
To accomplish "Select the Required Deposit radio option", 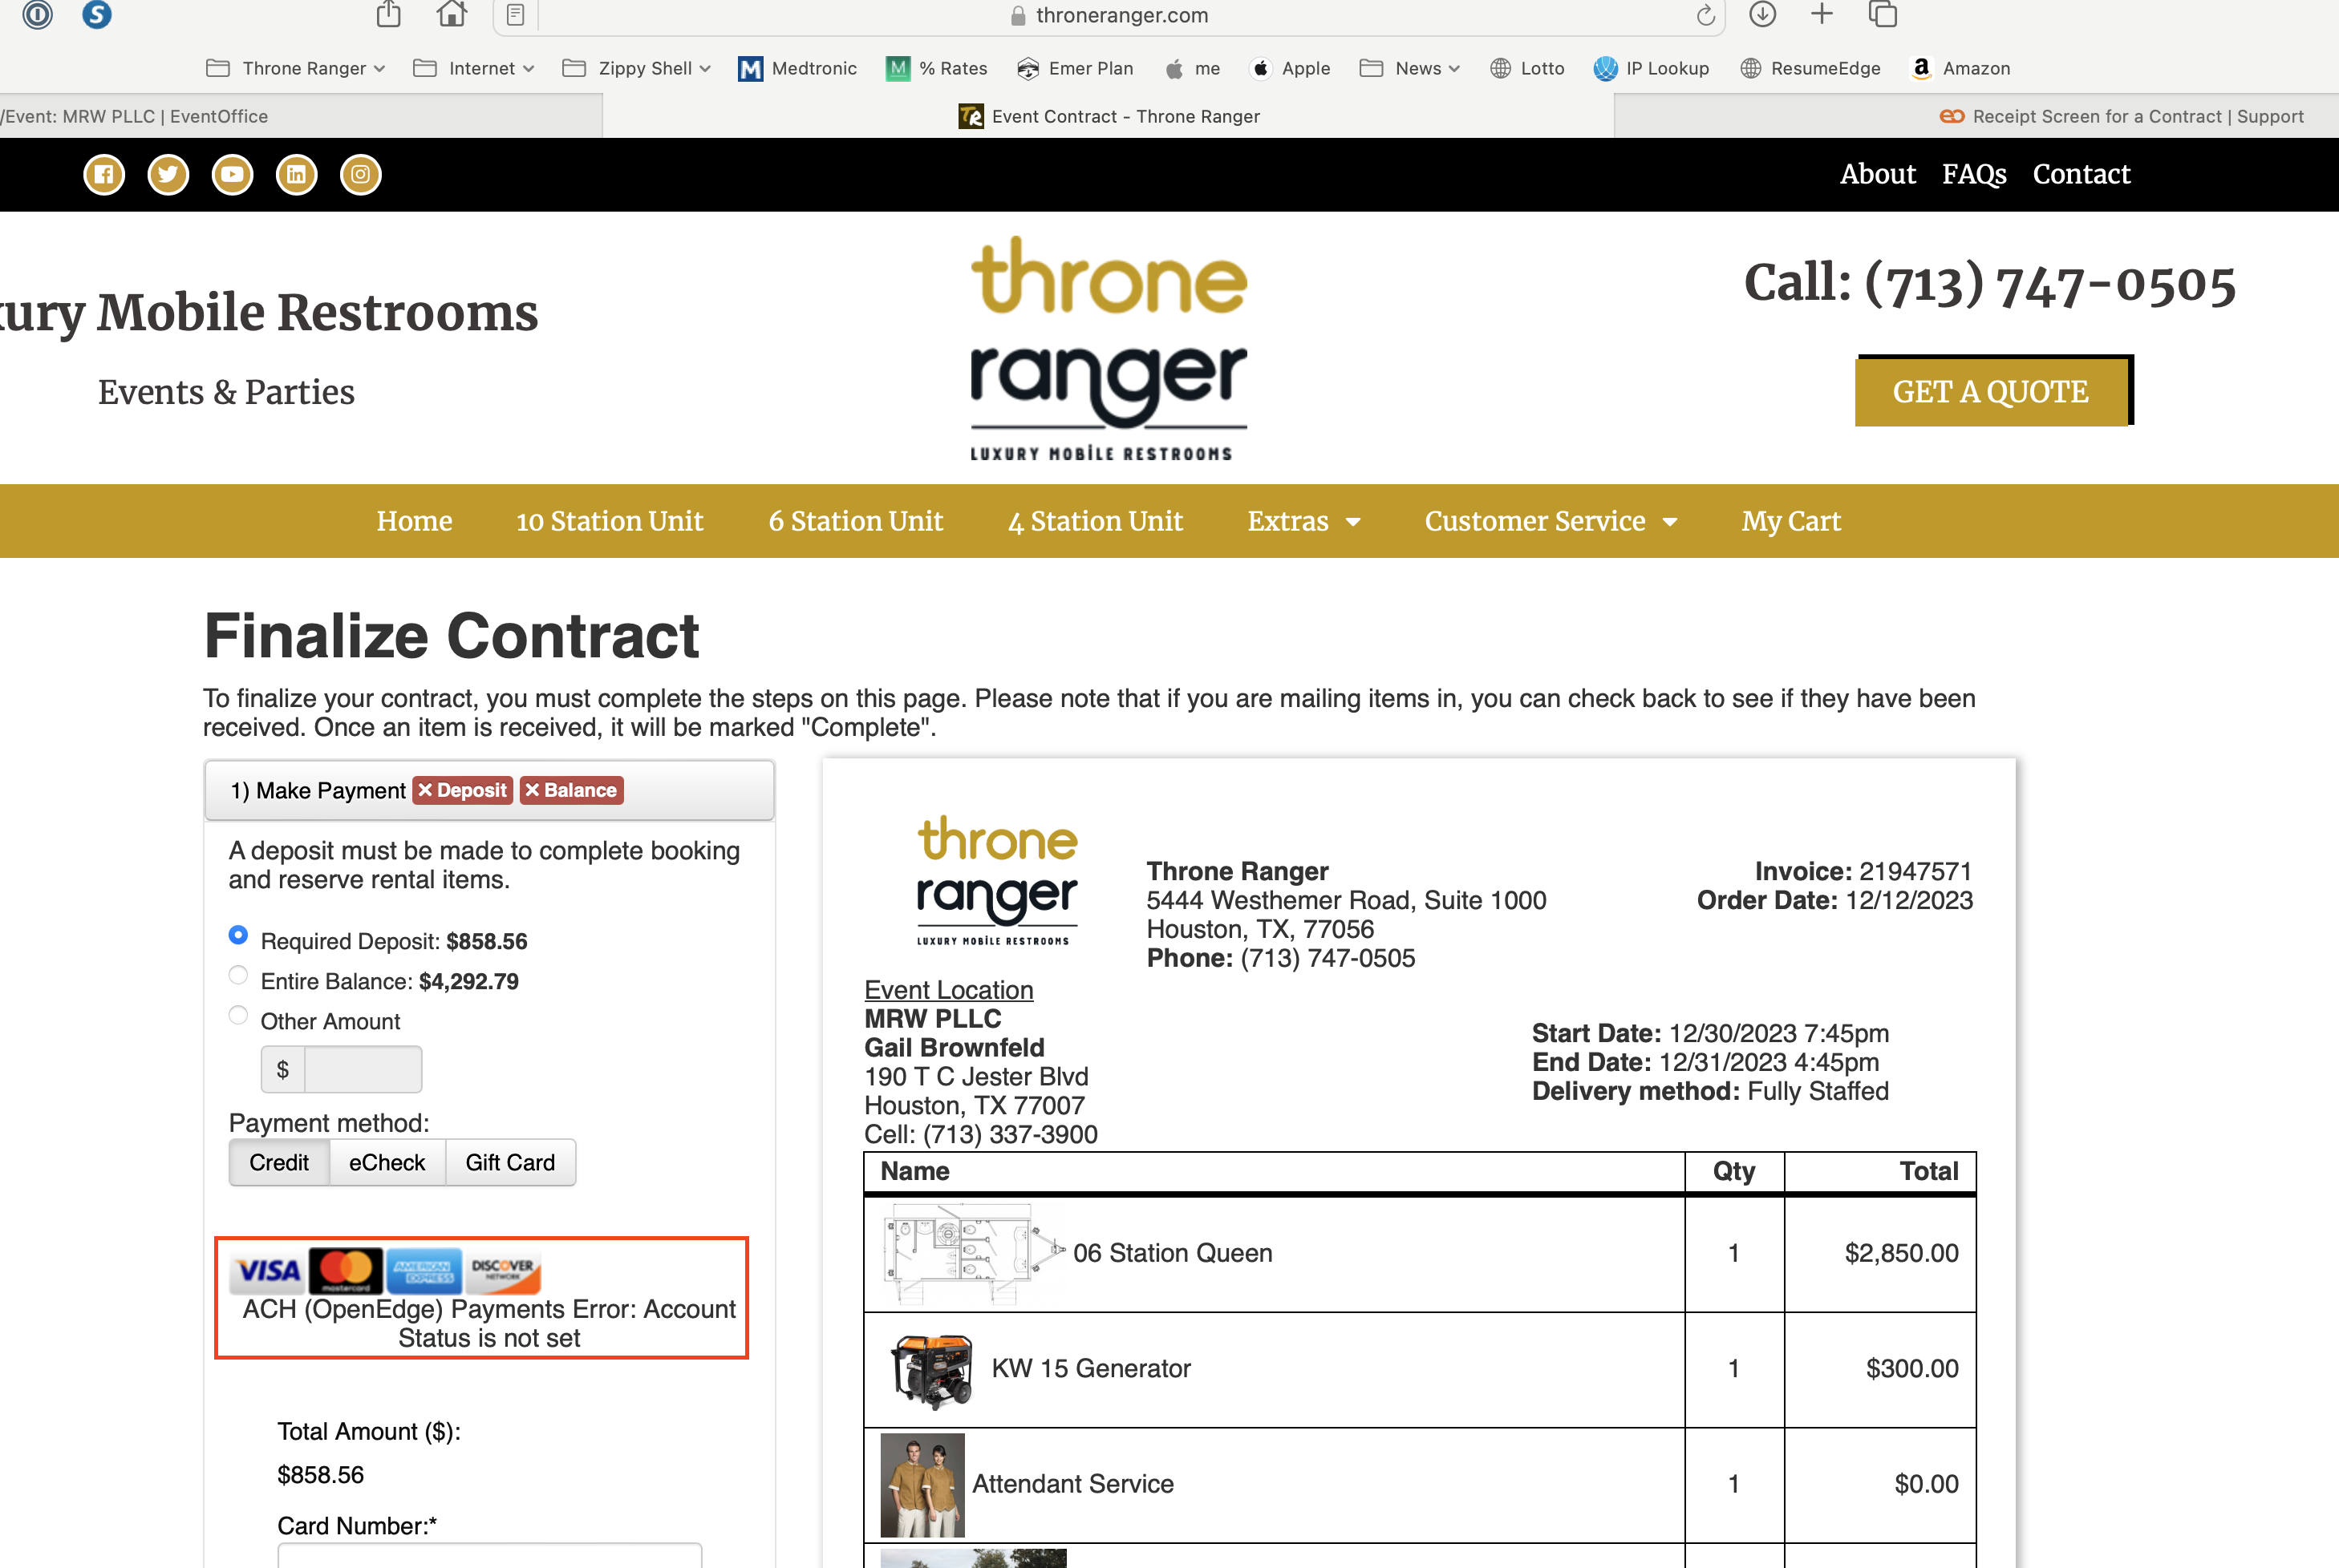I will point(238,935).
